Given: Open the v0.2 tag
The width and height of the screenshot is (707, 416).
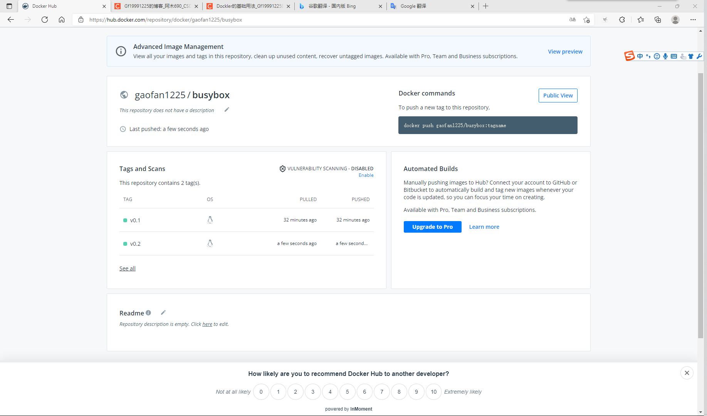Looking at the screenshot, I should (x=135, y=244).
